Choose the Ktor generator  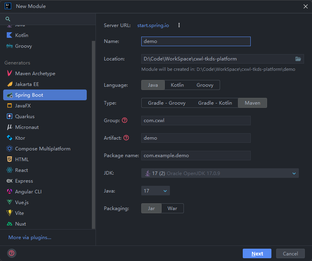[x=20, y=138]
